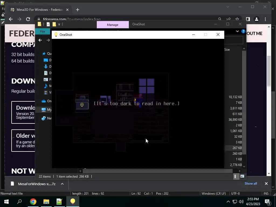This screenshot has width=276, height=207.
Task: Expand MesaForWindows download options chevron
Action: [62, 184]
